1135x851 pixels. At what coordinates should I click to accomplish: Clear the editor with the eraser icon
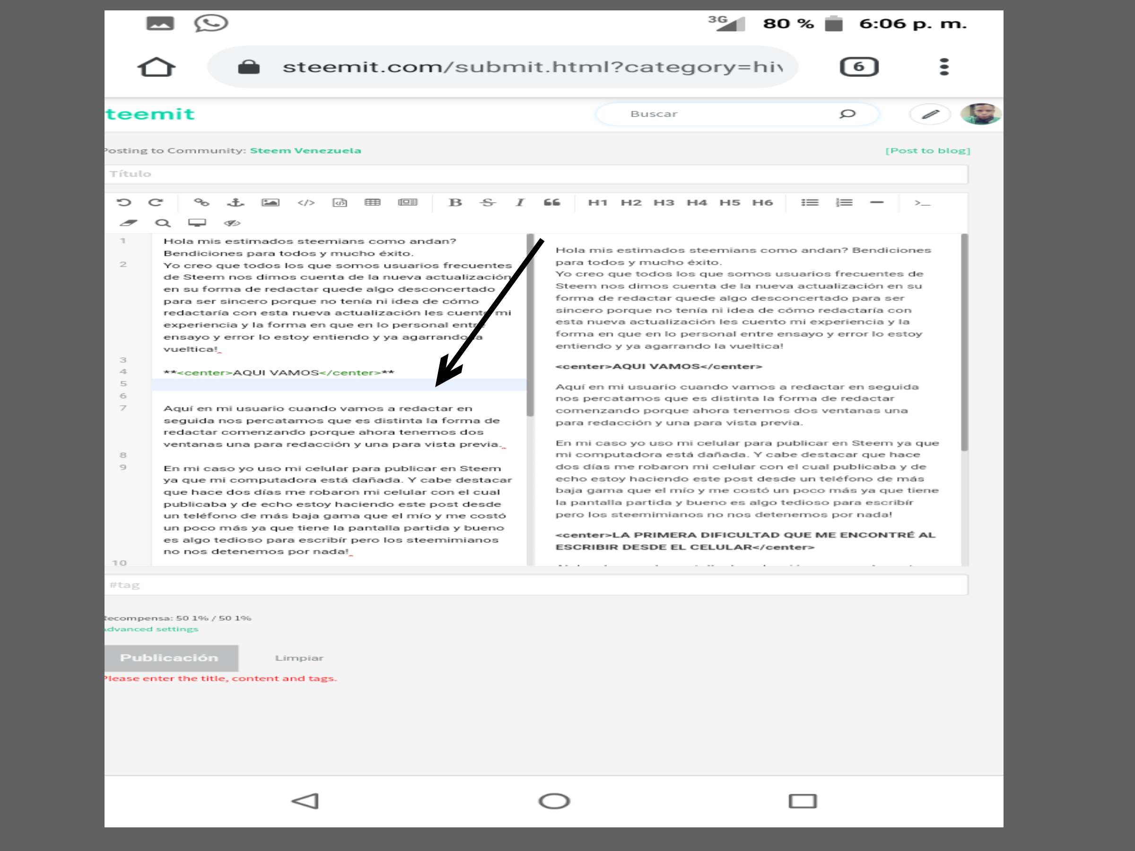click(x=128, y=223)
